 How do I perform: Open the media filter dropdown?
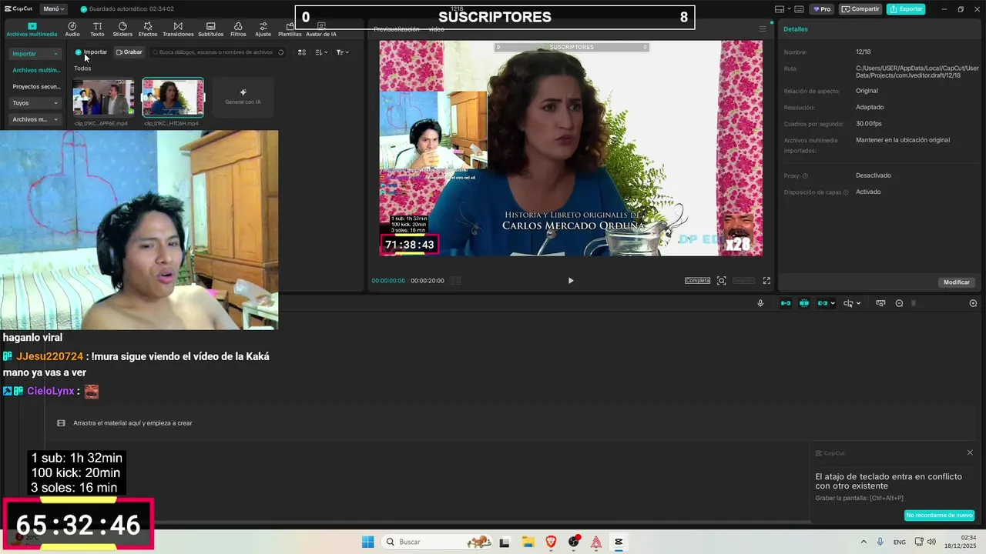(343, 52)
